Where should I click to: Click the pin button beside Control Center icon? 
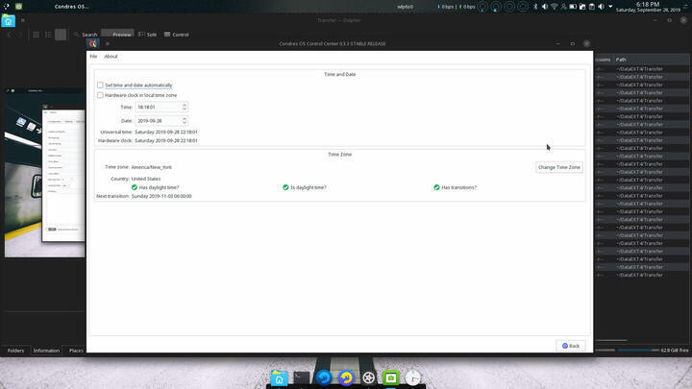click(x=108, y=43)
